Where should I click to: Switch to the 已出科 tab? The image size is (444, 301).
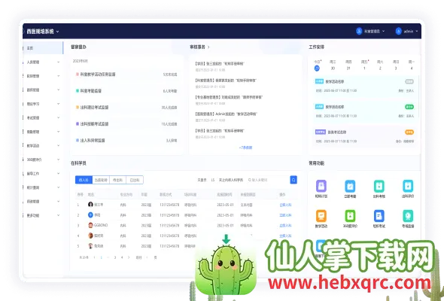pos(135,180)
